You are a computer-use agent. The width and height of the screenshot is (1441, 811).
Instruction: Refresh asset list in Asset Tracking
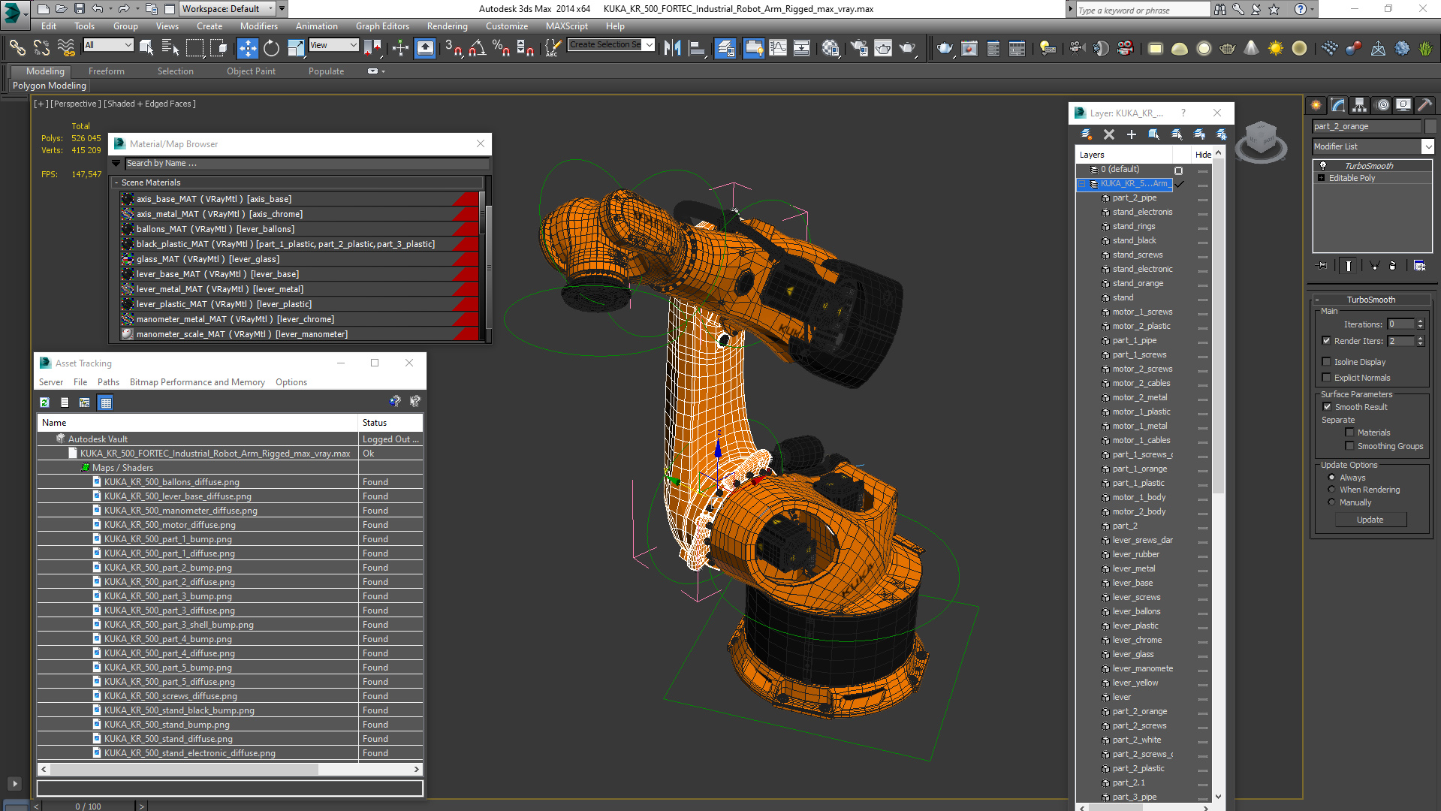click(44, 402)
